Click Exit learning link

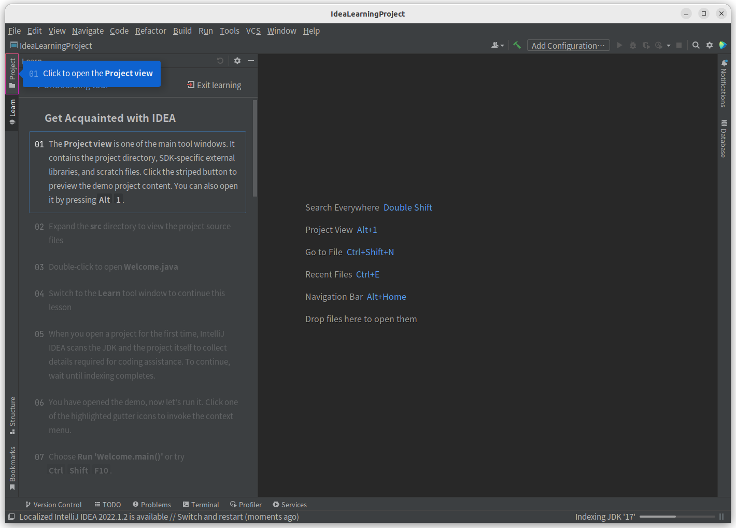click(x=214, y=85)
